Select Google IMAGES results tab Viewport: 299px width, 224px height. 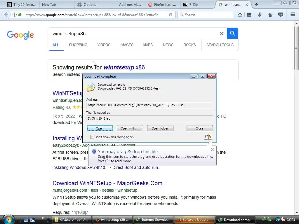[x=127, y=45]
